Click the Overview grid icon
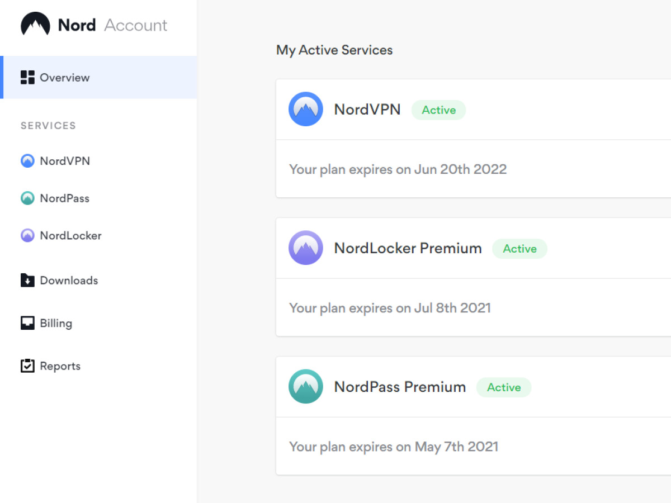 click(x=27, y=78)
